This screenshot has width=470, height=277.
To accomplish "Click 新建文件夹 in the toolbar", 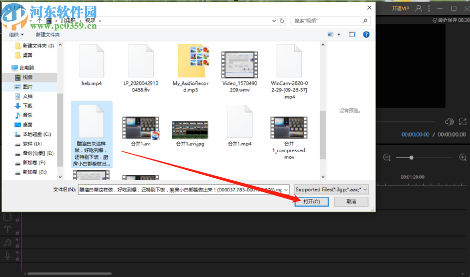I will coord(47,35).
